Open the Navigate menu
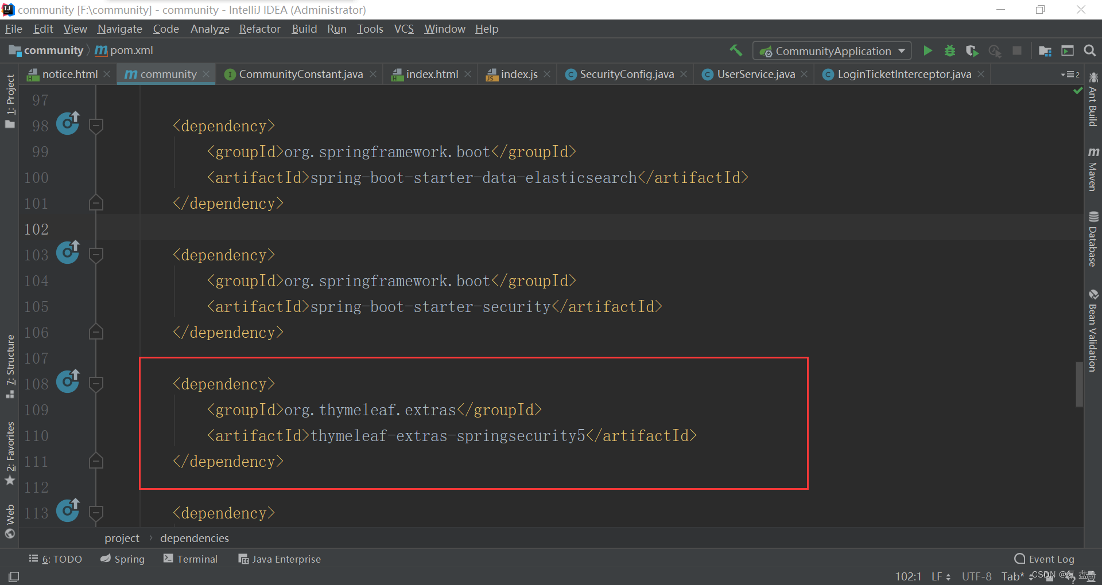This screenshot has width=1102, height=585. coord(119,29)
